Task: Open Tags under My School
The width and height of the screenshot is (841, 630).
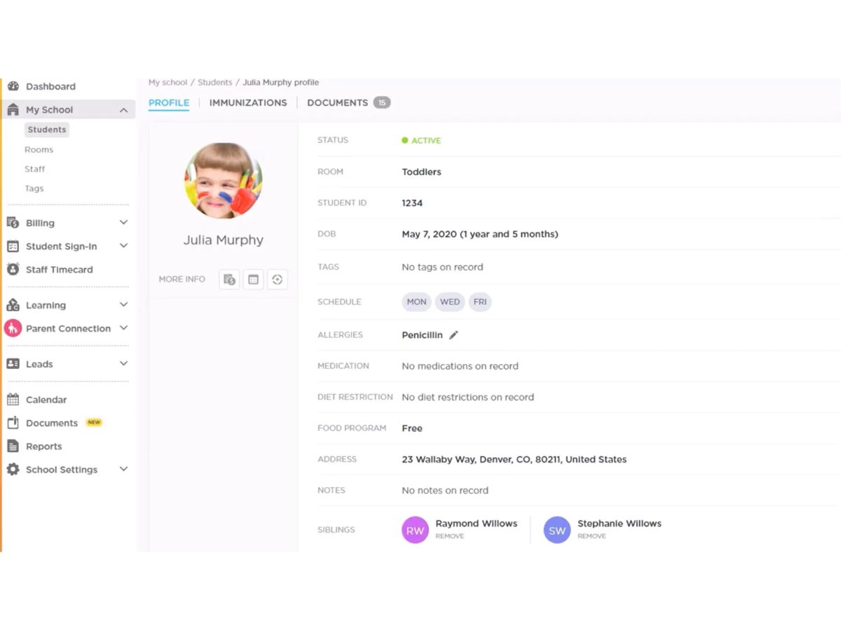Action: pyautogui.click(x=34, y=189)
